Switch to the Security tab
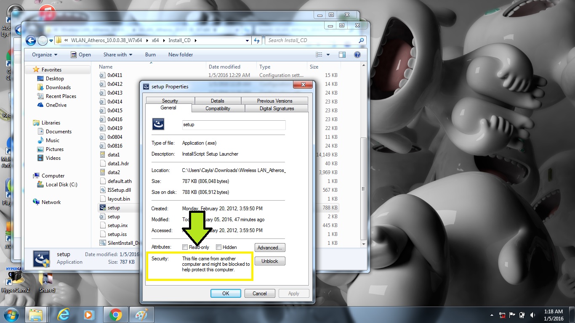 click(x=170, y=101)
